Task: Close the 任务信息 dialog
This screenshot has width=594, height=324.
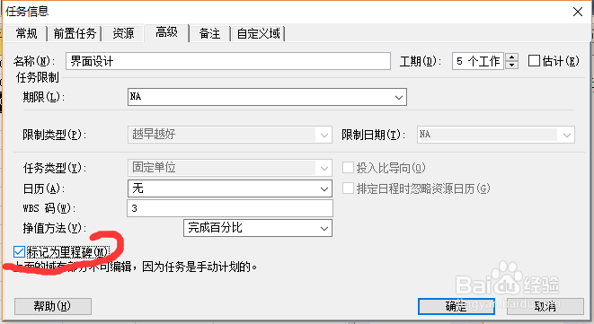Action: (x=578, y=12)
